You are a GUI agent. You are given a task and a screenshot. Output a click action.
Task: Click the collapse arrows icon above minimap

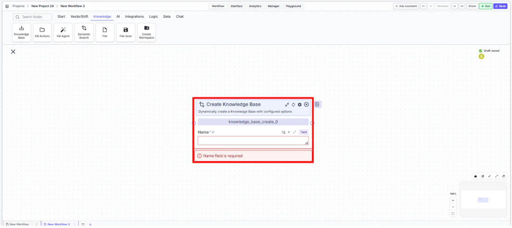490,176
